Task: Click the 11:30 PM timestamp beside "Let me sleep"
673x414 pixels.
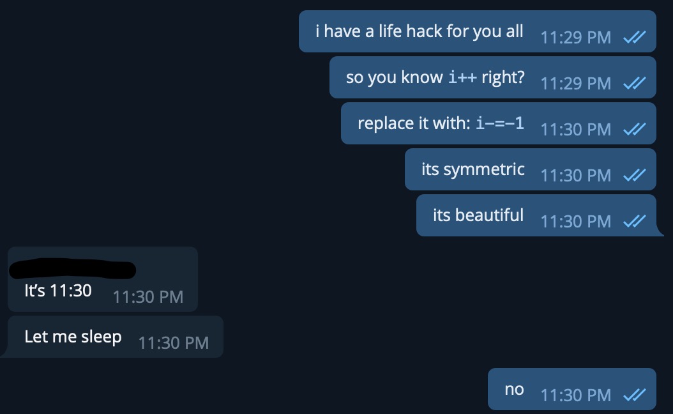Action: (x=173, y=343)
